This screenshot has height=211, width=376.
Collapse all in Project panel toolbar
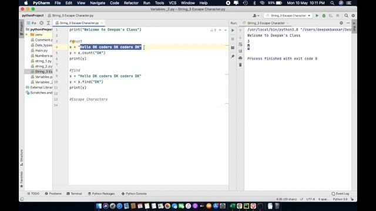coord(48,23)
